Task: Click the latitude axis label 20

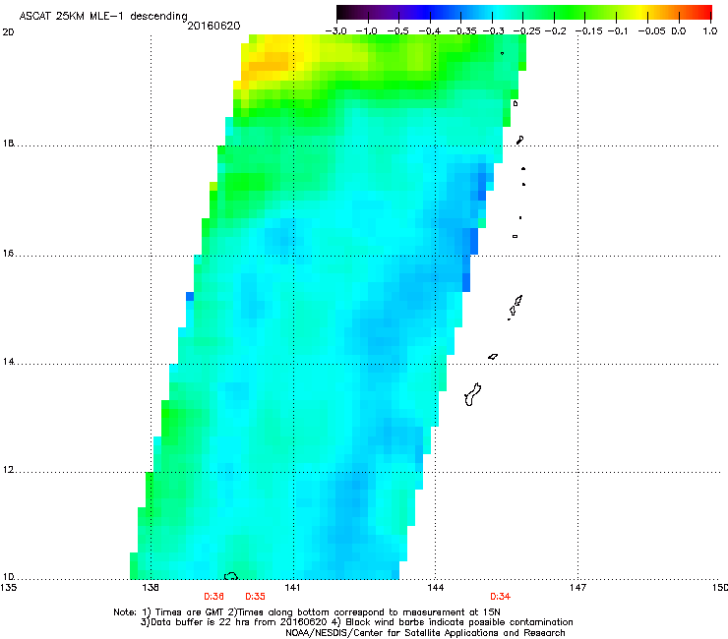Action: coord(8,32)
